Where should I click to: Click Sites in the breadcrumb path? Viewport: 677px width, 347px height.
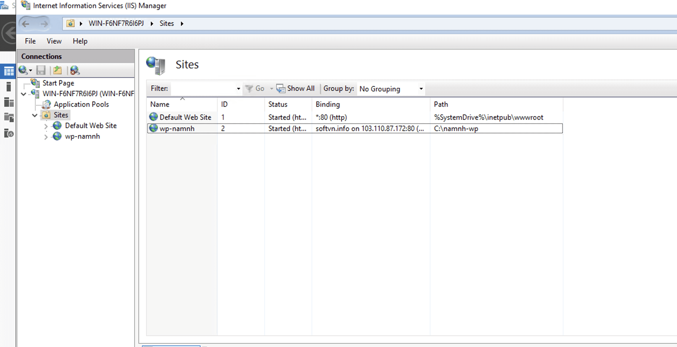click(x=166, y=24)
